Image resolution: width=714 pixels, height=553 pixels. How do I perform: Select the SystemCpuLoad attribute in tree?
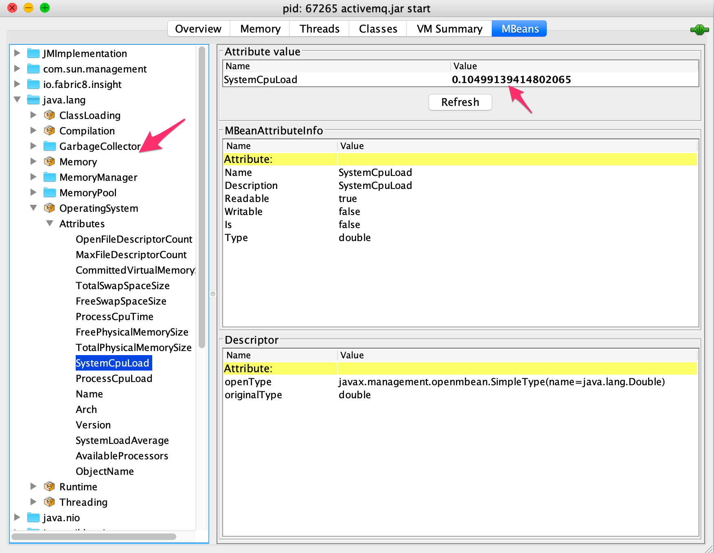[114, 363]
